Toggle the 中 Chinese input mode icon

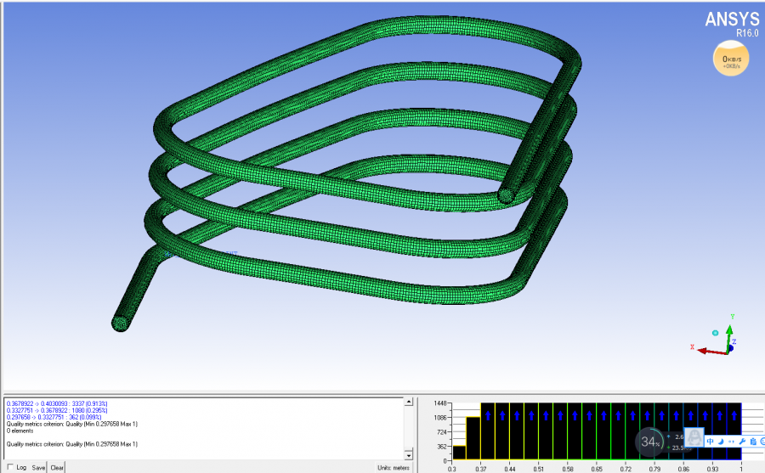[711, 442]
